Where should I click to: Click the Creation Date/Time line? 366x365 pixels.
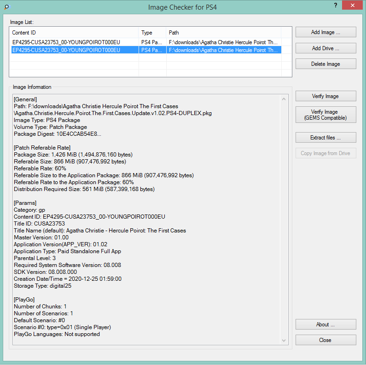[x=68, y=279]
